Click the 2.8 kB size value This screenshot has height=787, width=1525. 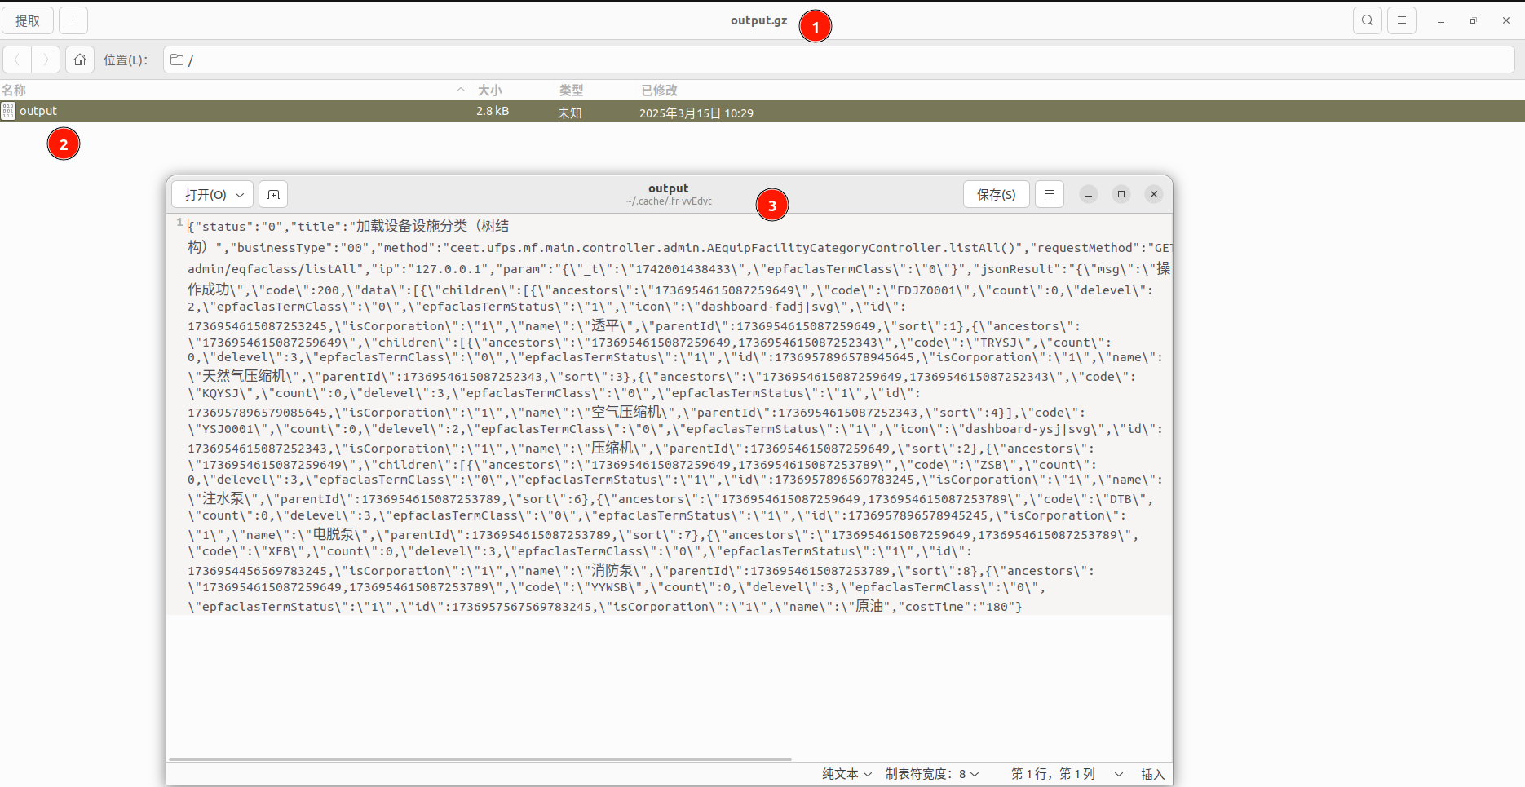click(493, 111)
